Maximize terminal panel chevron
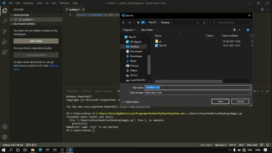The width and height of the screenshot is (272, 153). [262, 91]
